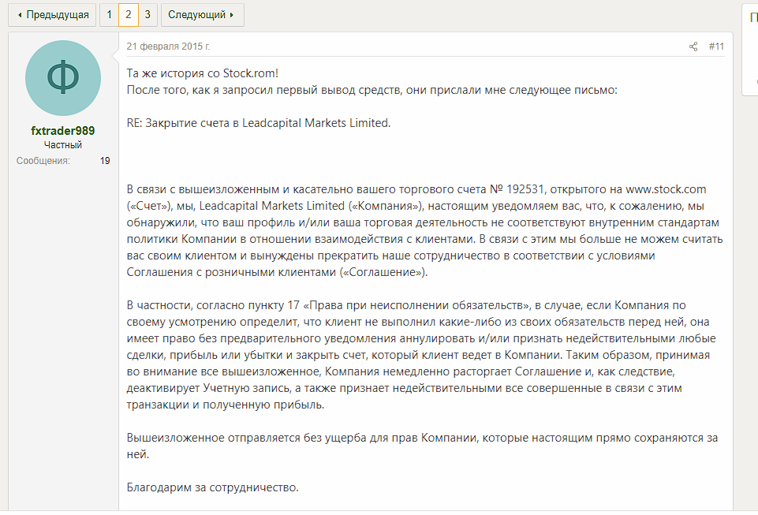Open page 1 of the thread
758x515 pixels.
click(110, 15)
